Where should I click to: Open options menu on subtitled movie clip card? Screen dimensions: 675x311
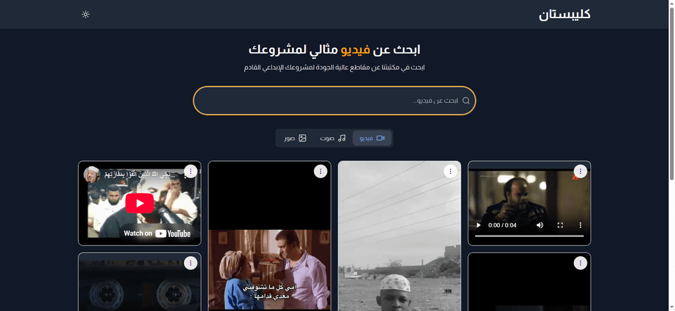click(321, 171)
